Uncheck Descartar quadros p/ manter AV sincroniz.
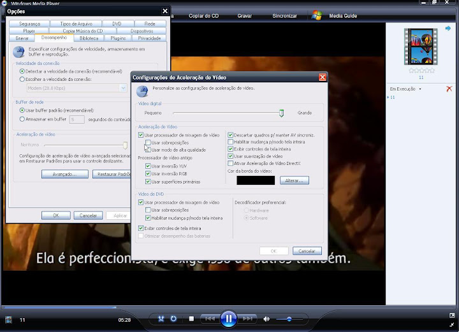The height and width of the screenshot is (332, 459). point(230,135)
